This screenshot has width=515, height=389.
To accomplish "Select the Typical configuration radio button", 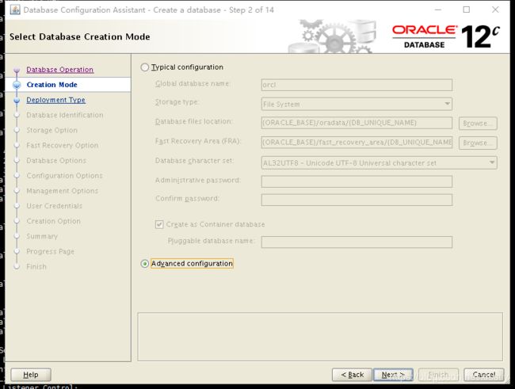I will [x=144, y=67].
